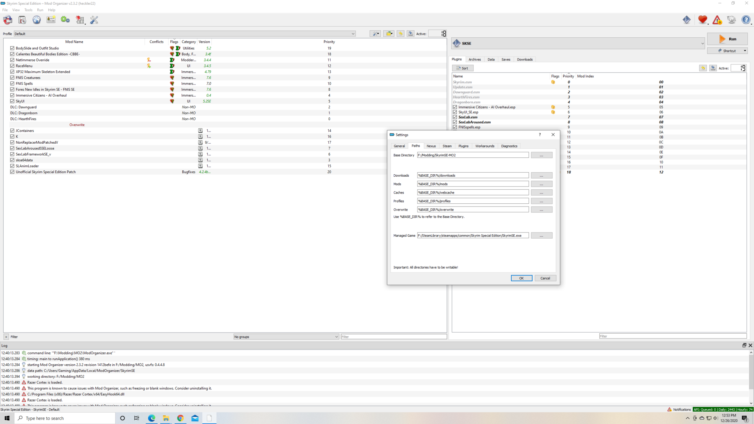Image resolution: width=754 pixels, height=424 pixels.
Task: Click the Change Game instance toolbar icon
Action: pyautogui.click(x=8, y=20)
